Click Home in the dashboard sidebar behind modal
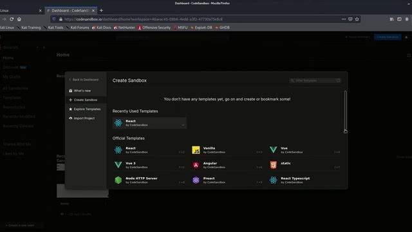Viewport: 412px width, 232px height. click(x=8, y=57)
